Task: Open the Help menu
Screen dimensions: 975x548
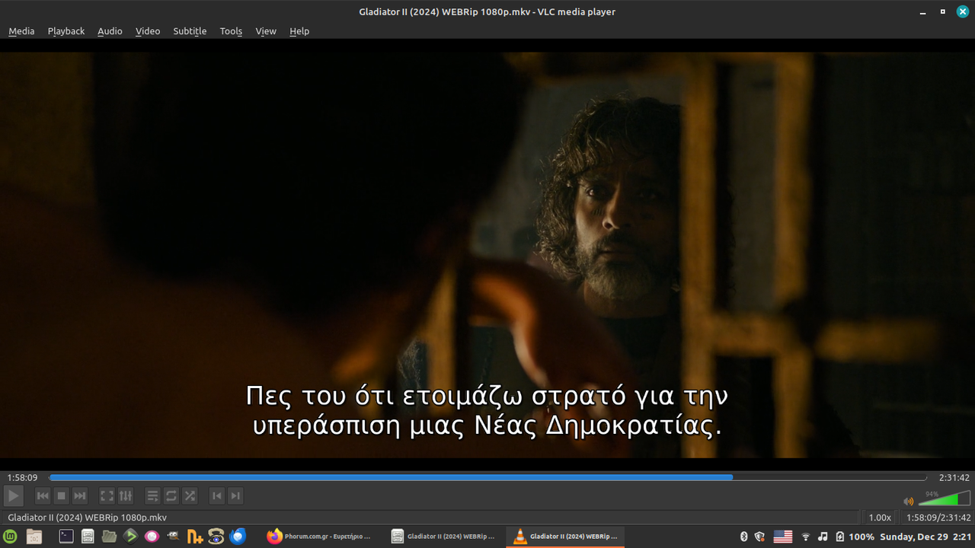Action: point(299,31)
